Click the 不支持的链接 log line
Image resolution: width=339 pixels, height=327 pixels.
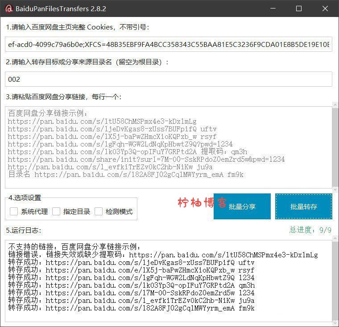click(74, 247)
